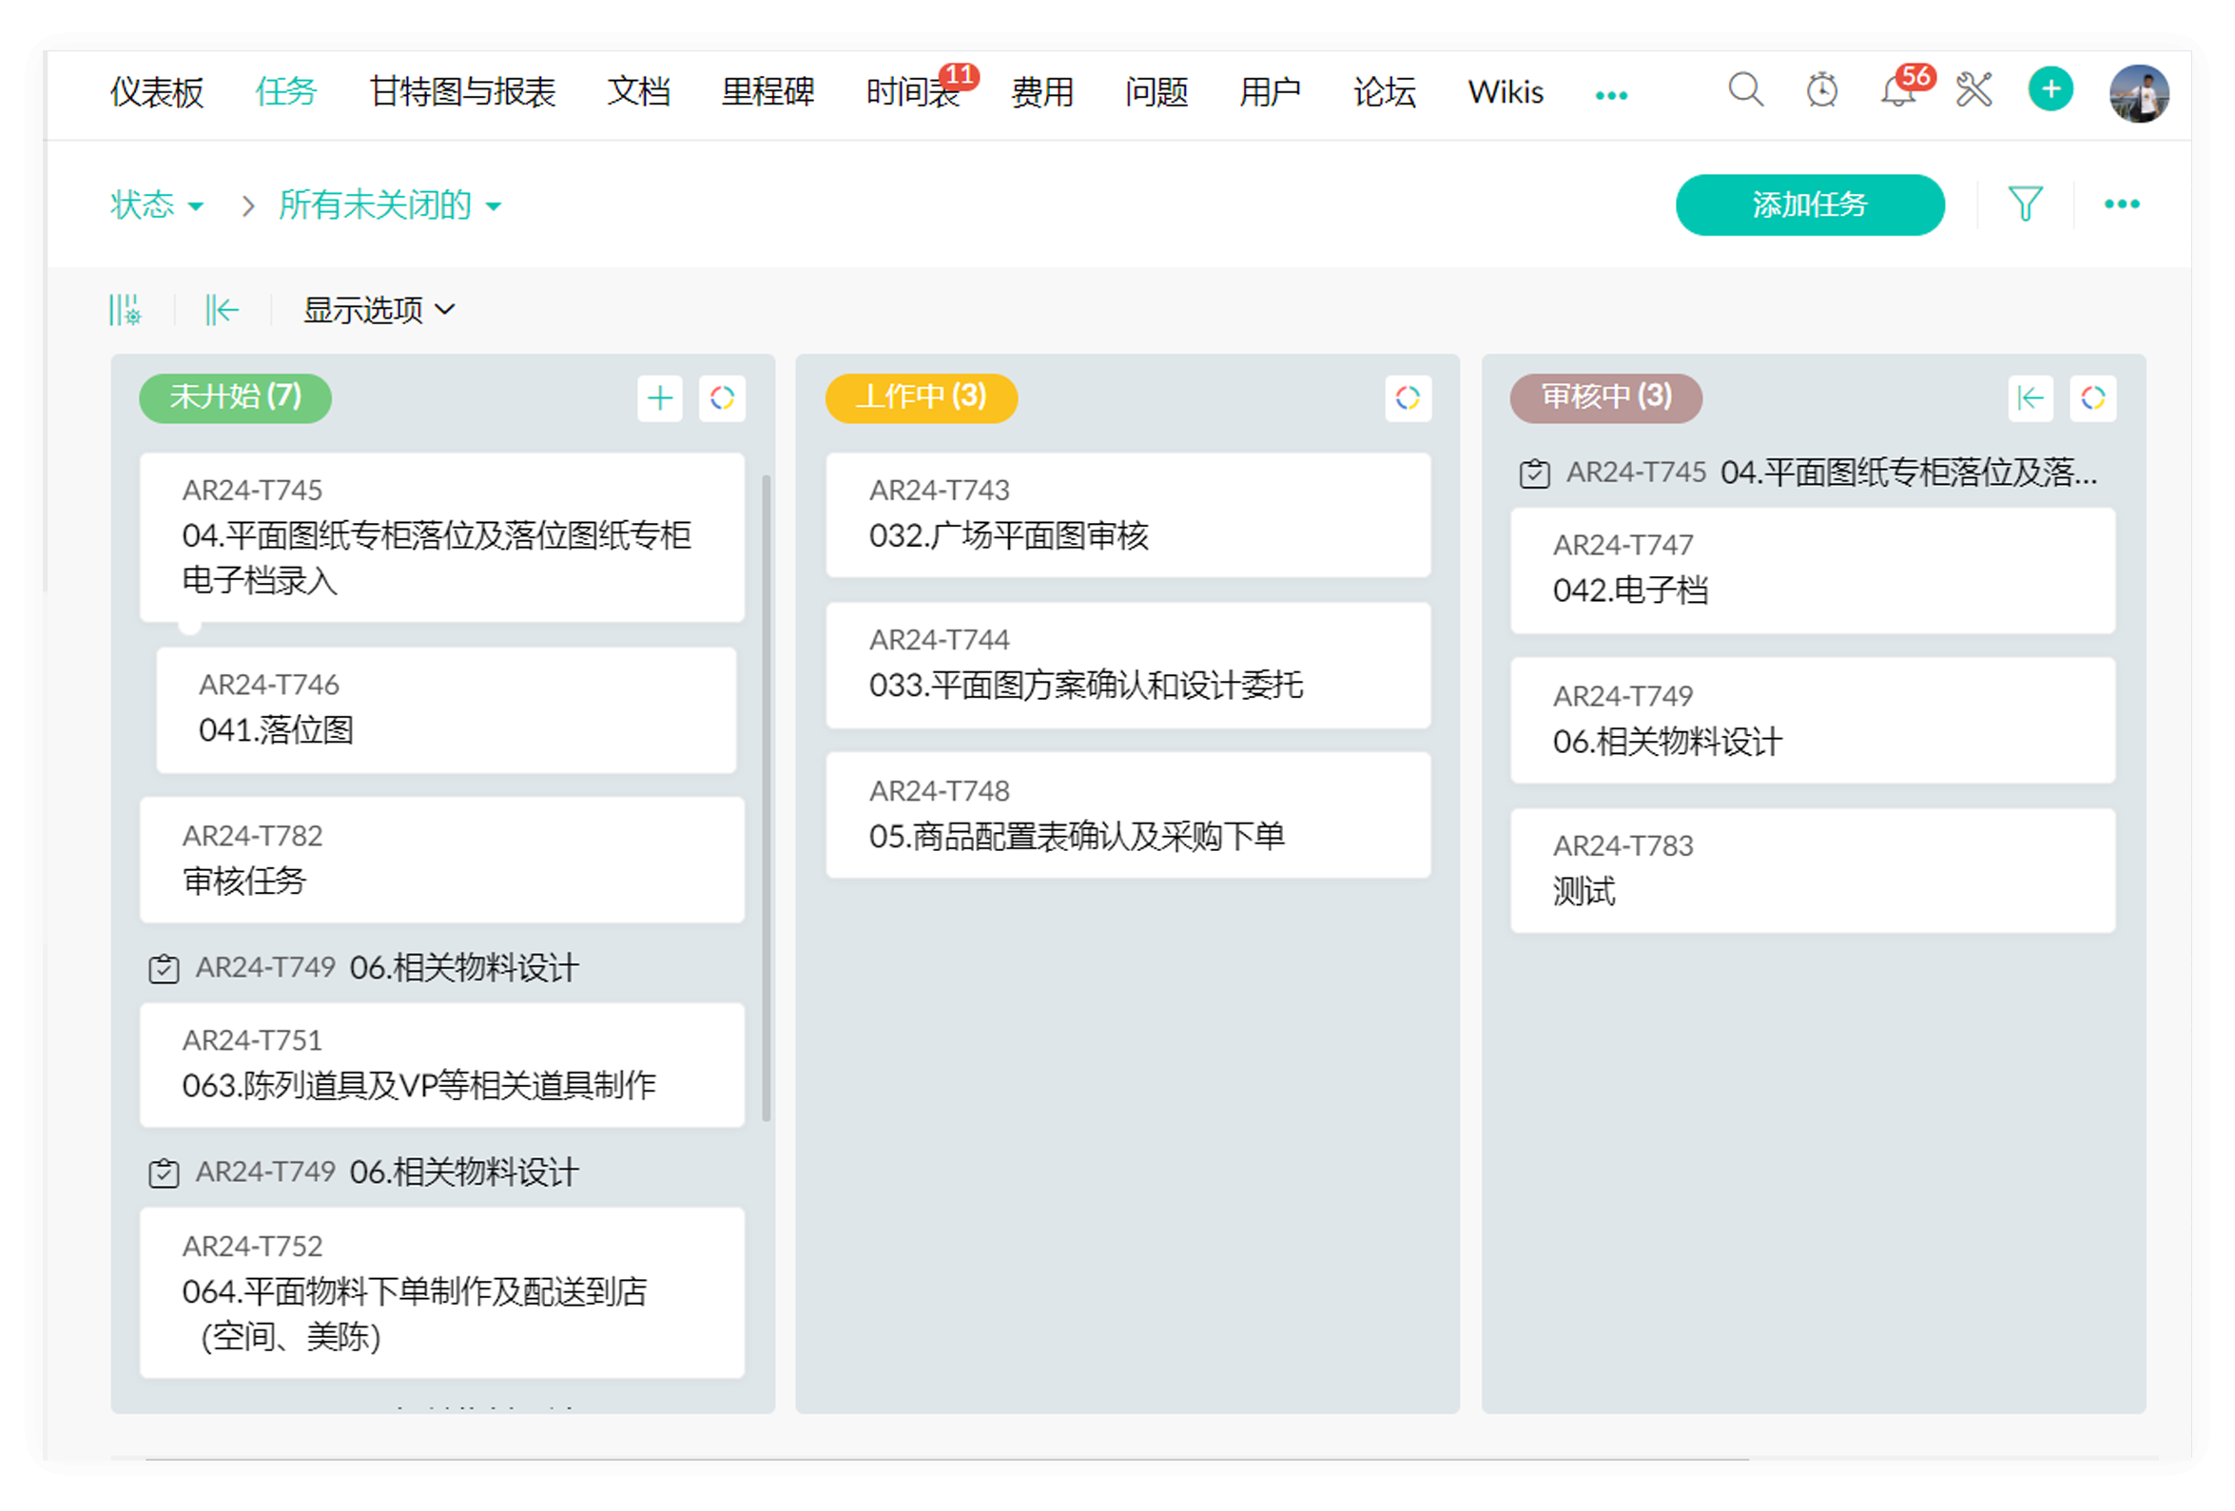Collapse the 审核中 column
The image size is (2235, 1511).
[2030, 398]
